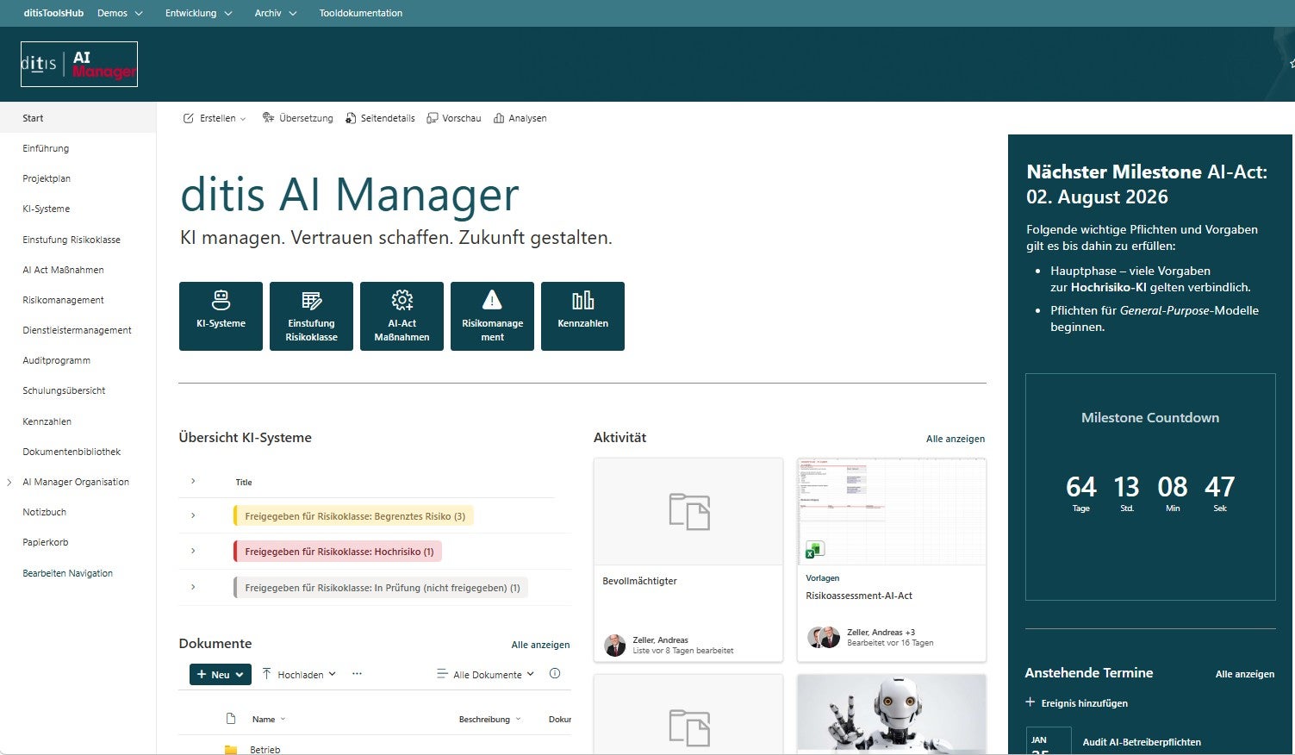Open the Archiv menu
This screenshot has height=755, width=1295.
pyautogui.click(x=276, y=13)
